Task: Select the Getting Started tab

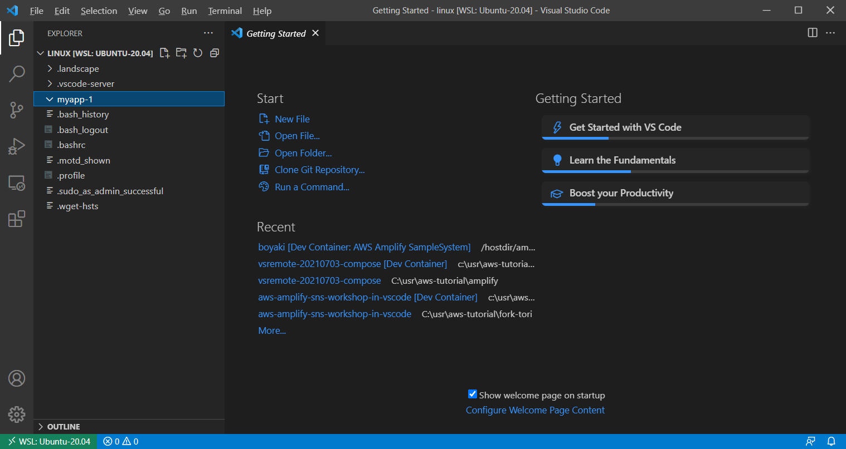Action: [x=275, y=33]
